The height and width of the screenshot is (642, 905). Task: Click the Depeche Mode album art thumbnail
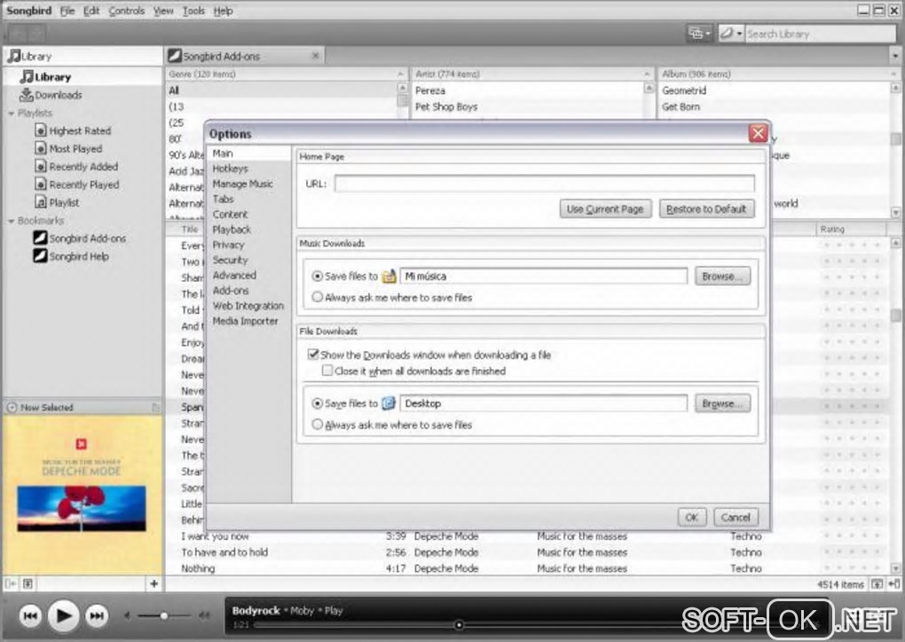tap(82, 495)
